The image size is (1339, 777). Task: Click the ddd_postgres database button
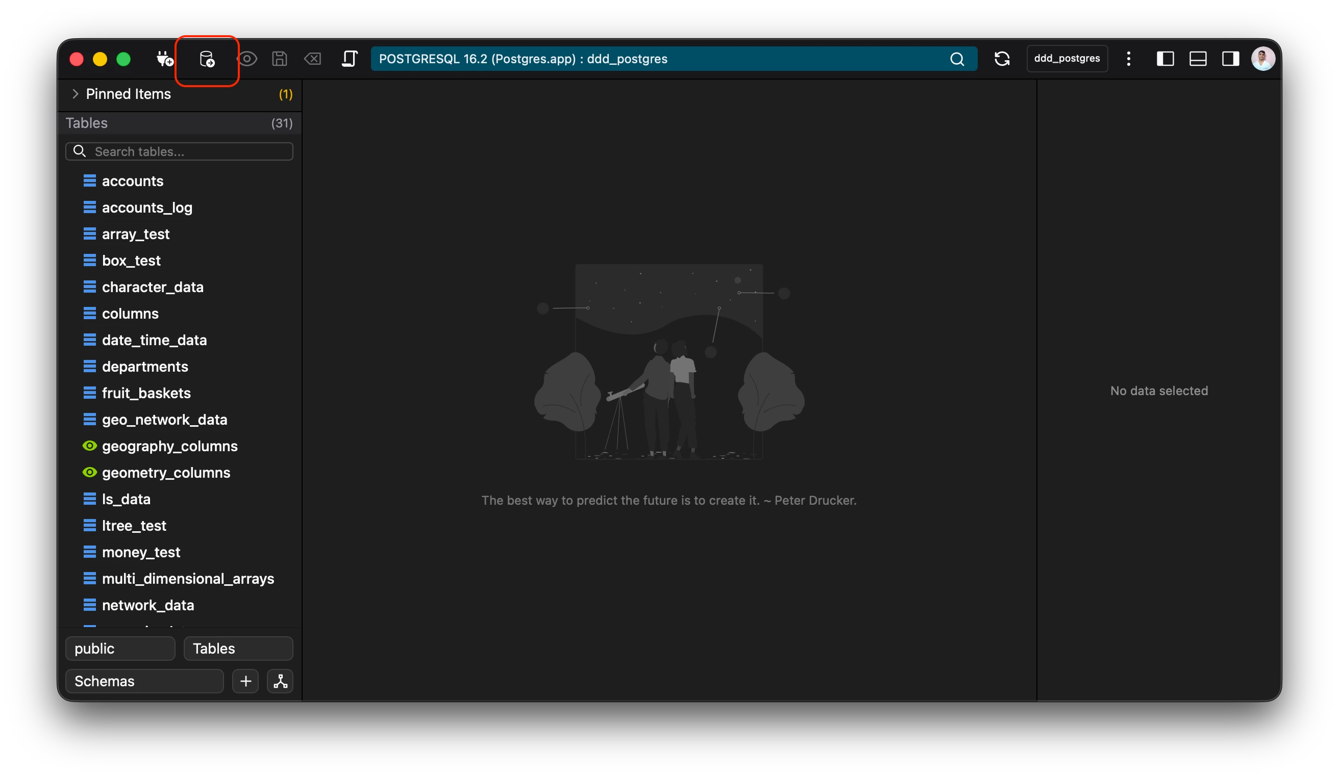(x=1067, y=59)
